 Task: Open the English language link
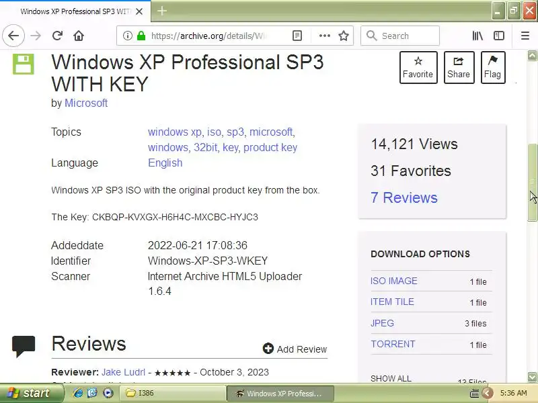pyautogui.click(x=165, y=163)
